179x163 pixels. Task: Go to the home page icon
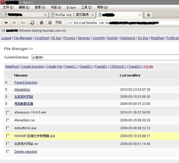(41, 23)
